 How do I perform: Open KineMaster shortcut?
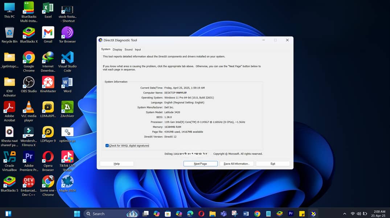point(48,84)
